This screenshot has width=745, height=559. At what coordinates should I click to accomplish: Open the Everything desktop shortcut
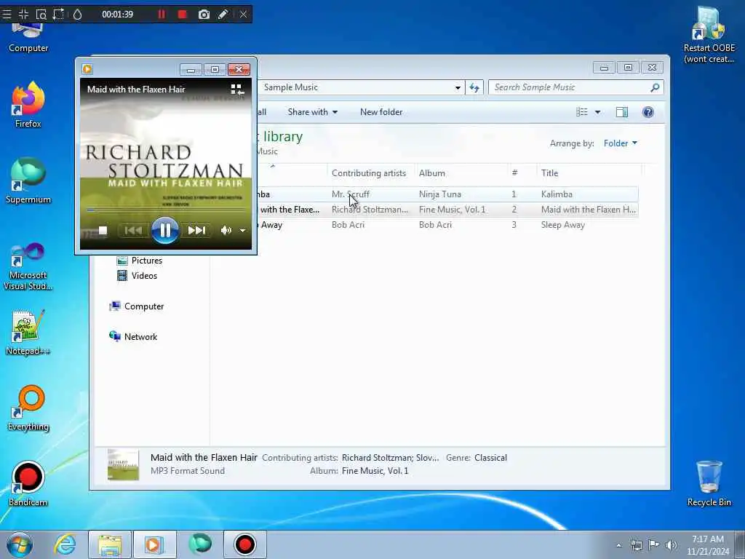coord(28,408)
